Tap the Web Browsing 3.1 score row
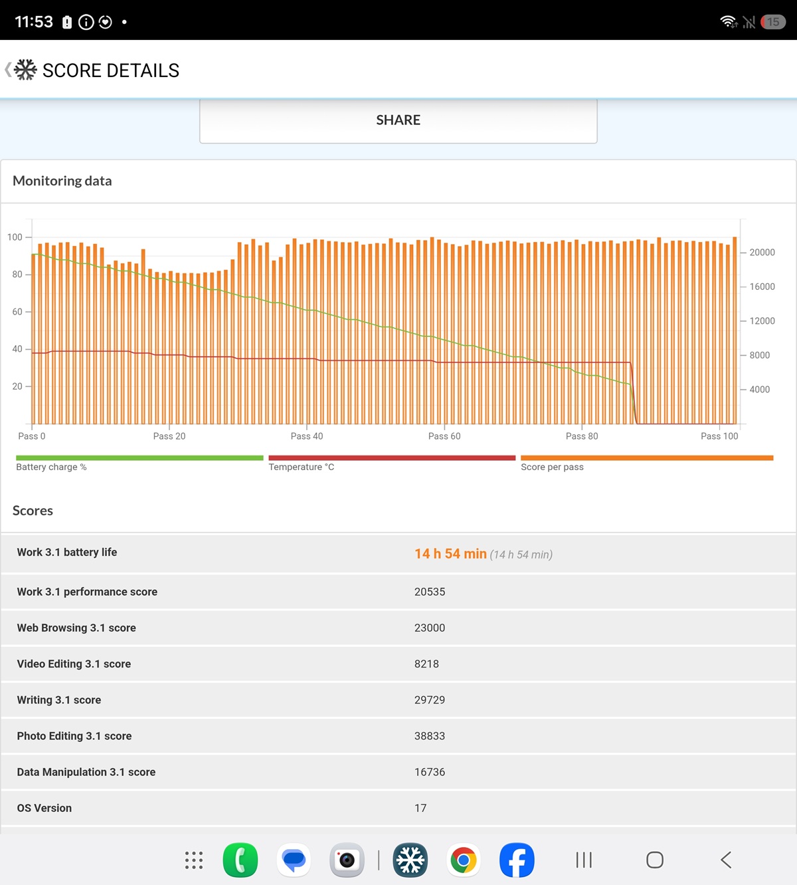The image size is (797, 885). (x=398, y=628)
